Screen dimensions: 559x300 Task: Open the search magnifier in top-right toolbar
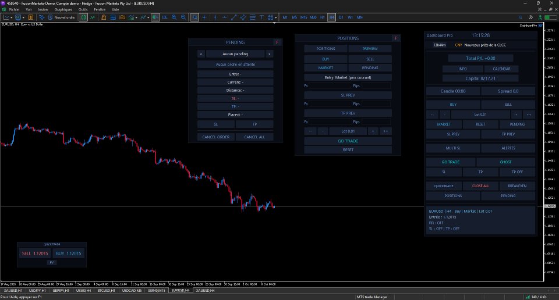point(521,17)
